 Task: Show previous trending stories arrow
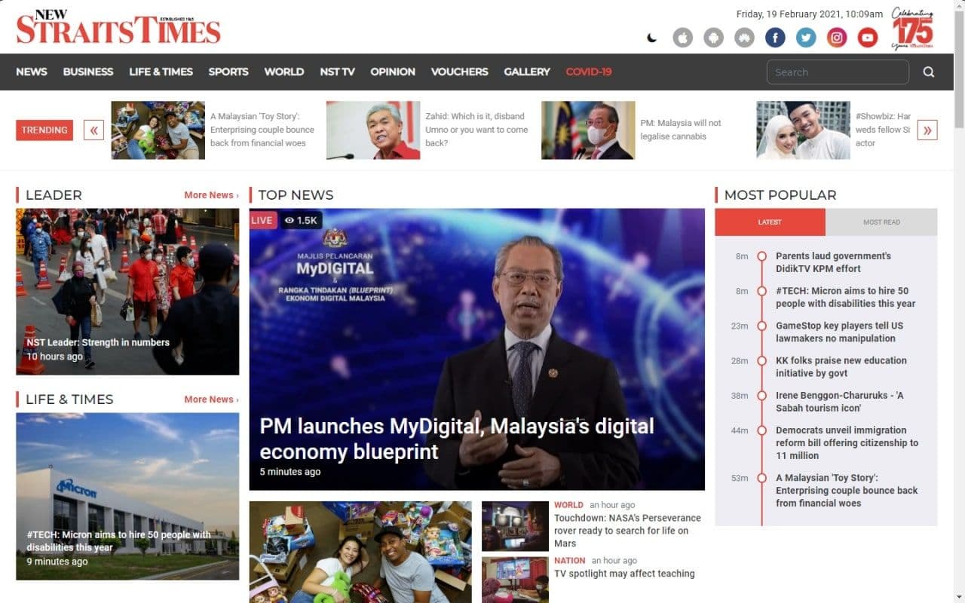tap(93, 130)
